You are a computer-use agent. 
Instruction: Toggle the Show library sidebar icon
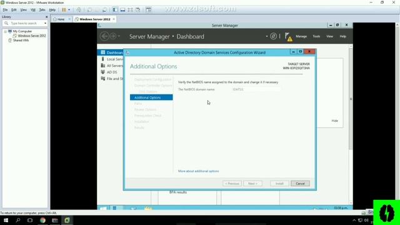click(x=115, y=10)
